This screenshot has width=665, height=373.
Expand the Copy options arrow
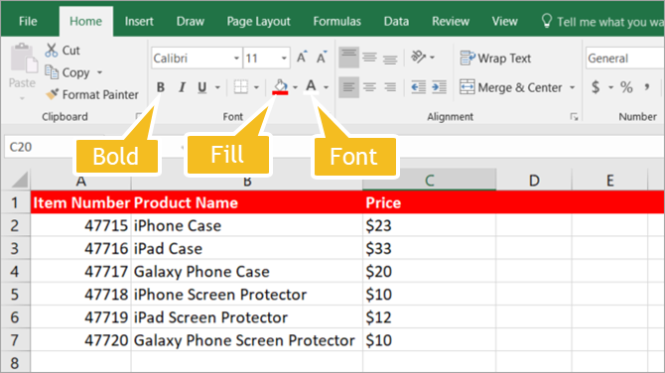[x=99, y=72]
